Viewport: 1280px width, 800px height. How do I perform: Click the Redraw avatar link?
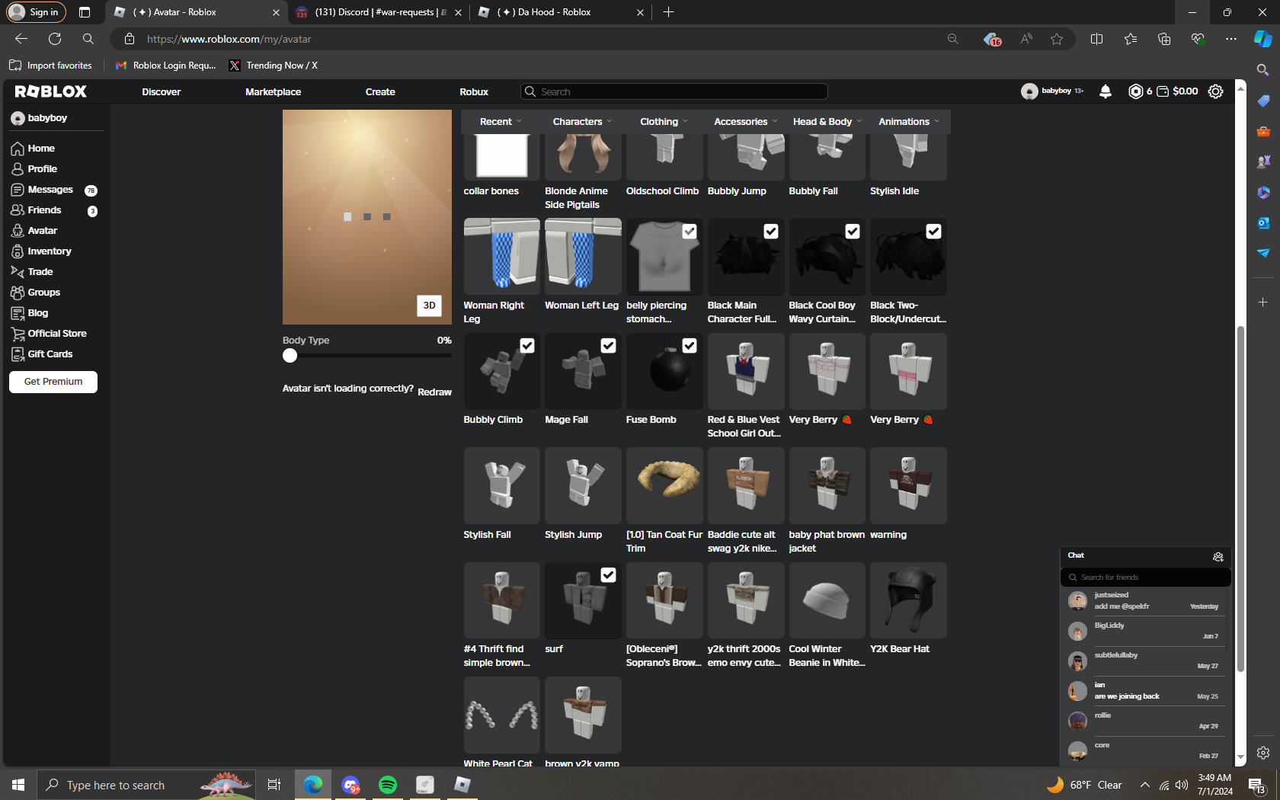434,392
